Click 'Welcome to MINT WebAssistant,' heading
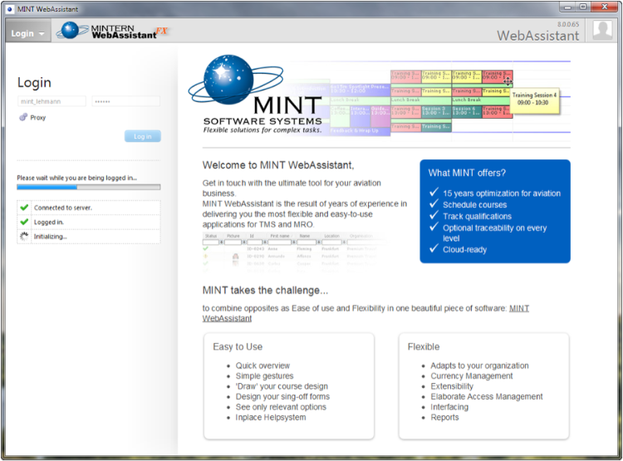 pos(278,165)
